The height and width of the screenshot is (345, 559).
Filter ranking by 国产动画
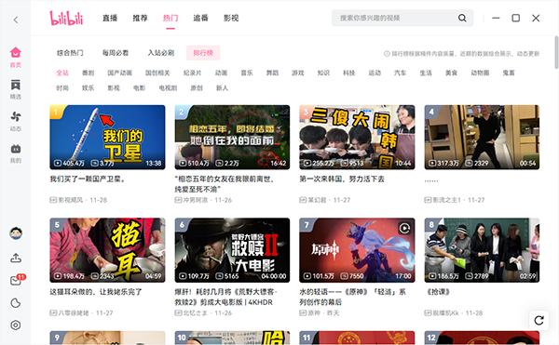pyautogui.click(x=120, y=73)
